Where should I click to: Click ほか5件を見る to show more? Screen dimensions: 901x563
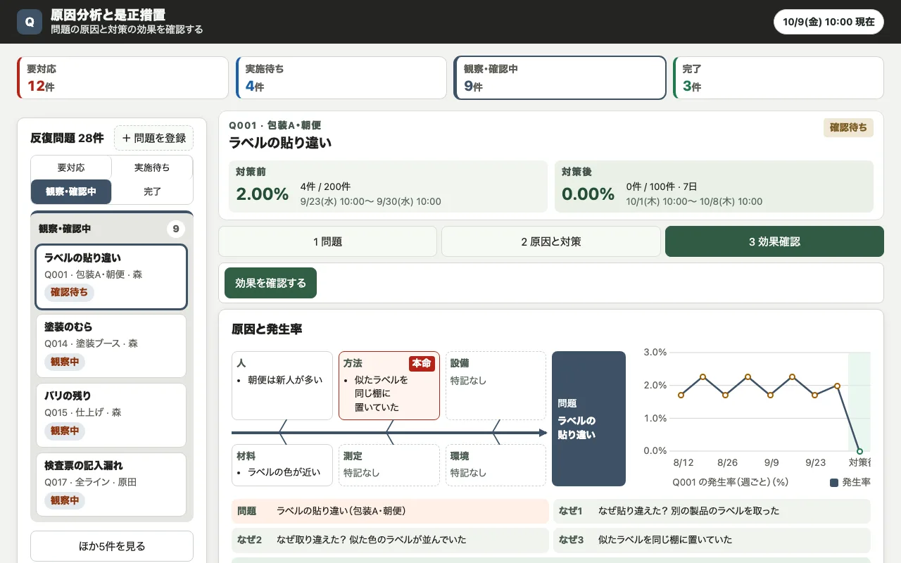click(112, 546)
